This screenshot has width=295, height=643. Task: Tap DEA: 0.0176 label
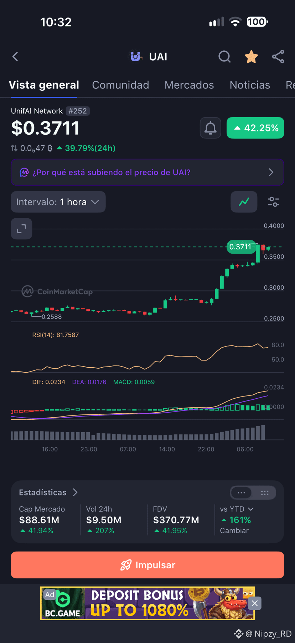point(89,382)
